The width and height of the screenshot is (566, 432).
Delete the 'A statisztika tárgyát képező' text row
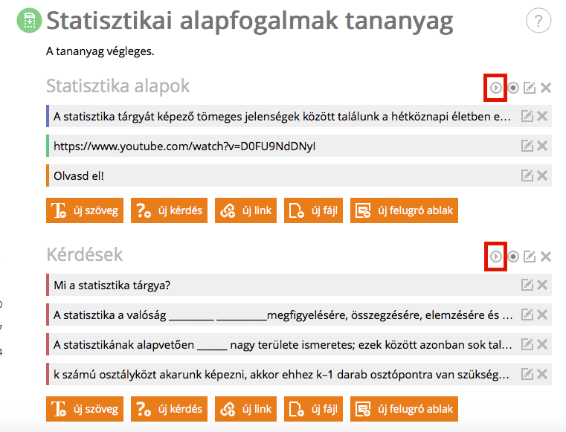click(x=542, y=116)
